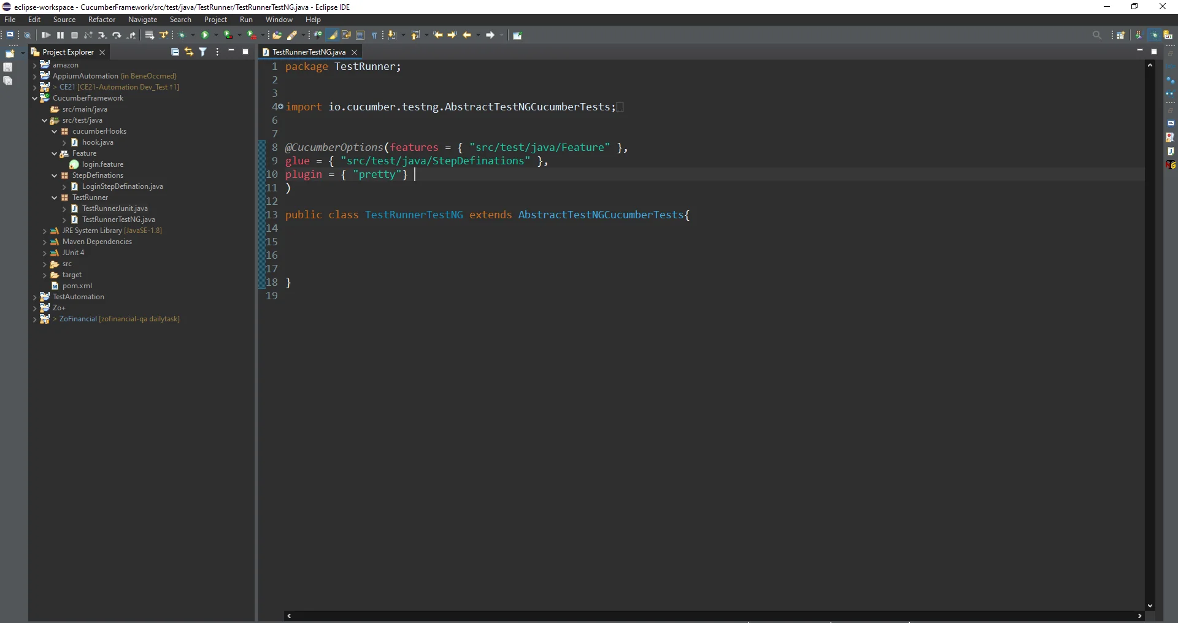The image size is (1178, 623).
Task: Collapse All in Project Explorer
Action: click(175, 52)
